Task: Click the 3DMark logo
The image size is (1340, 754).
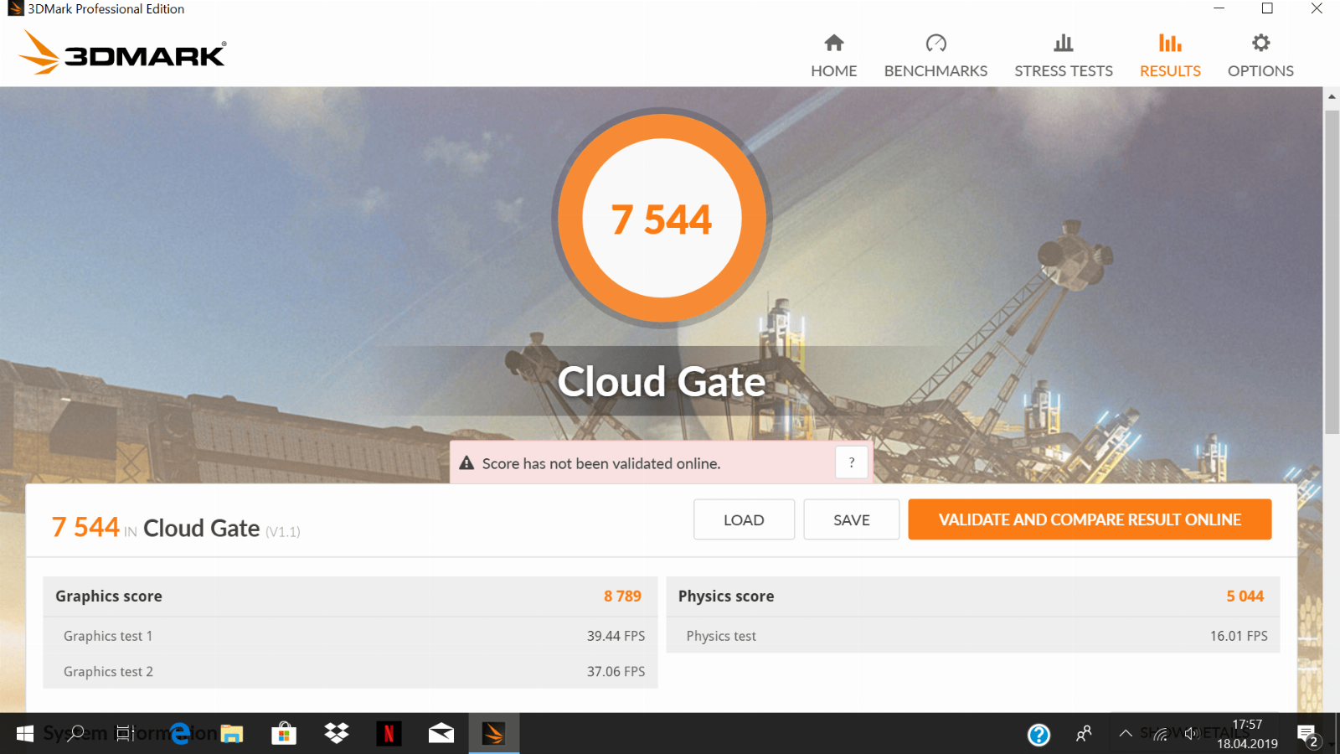Action: pos(122,53)
